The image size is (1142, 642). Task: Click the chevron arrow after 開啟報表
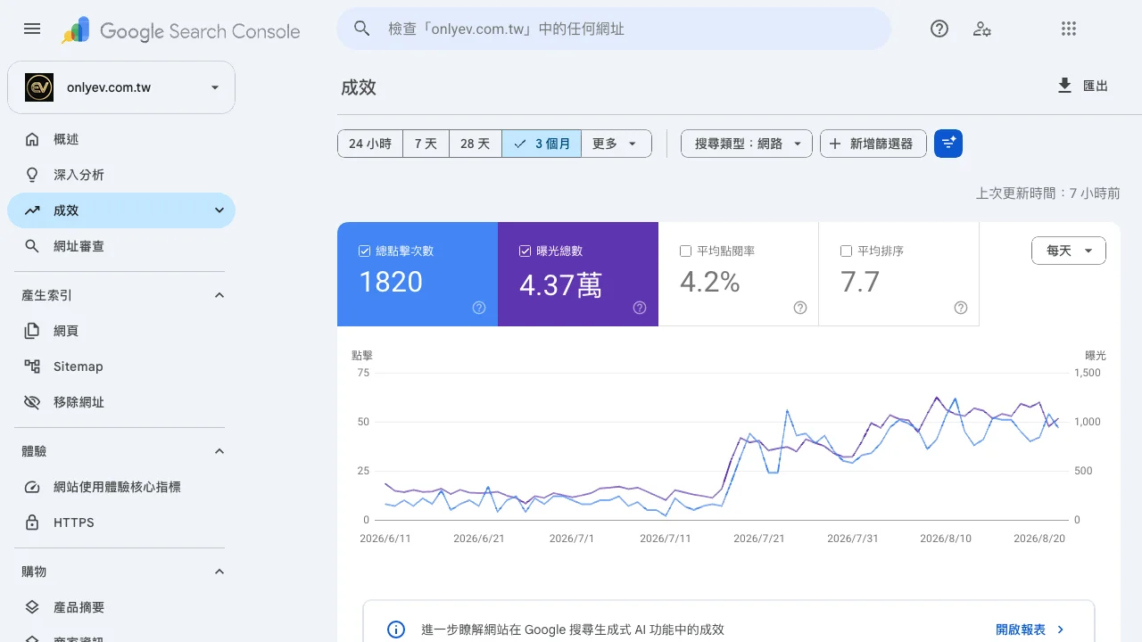[x=1060, y=630]
